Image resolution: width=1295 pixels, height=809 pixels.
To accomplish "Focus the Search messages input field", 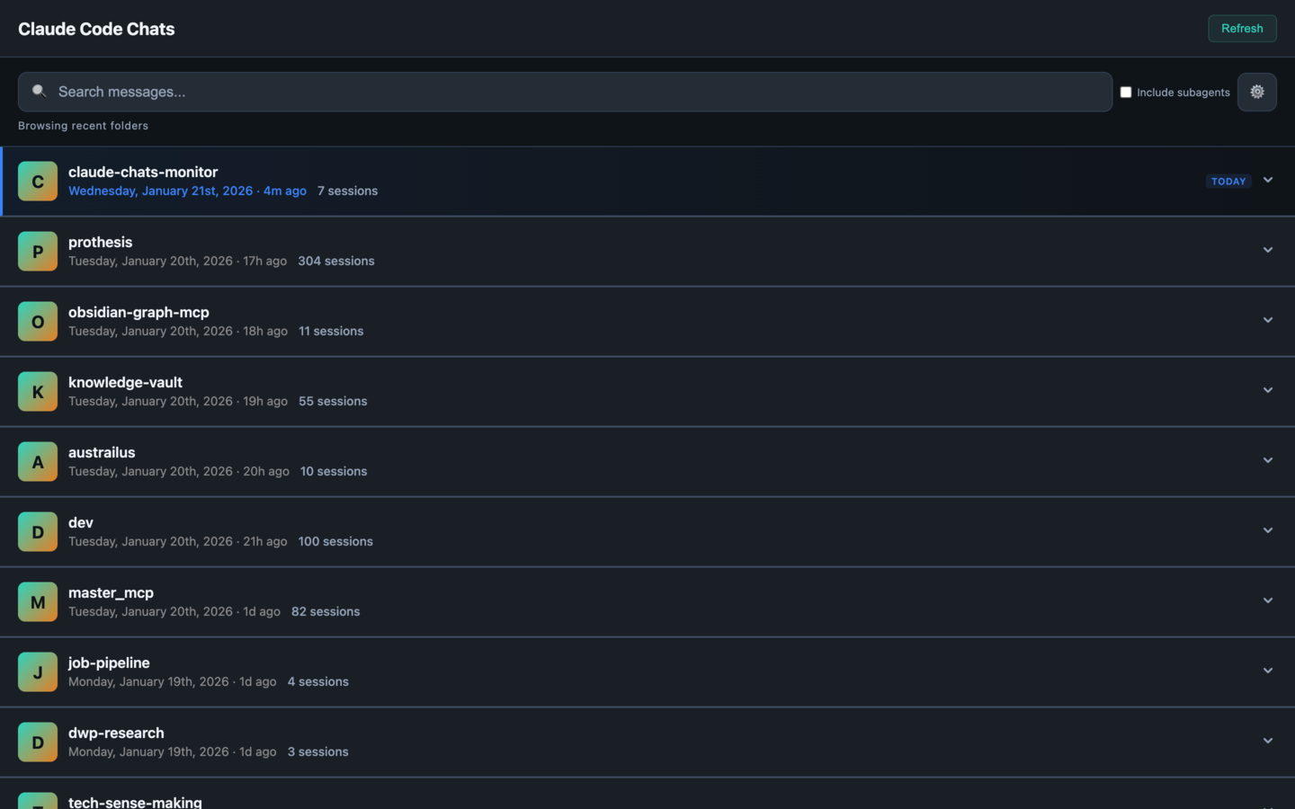I will click(565, 92).
